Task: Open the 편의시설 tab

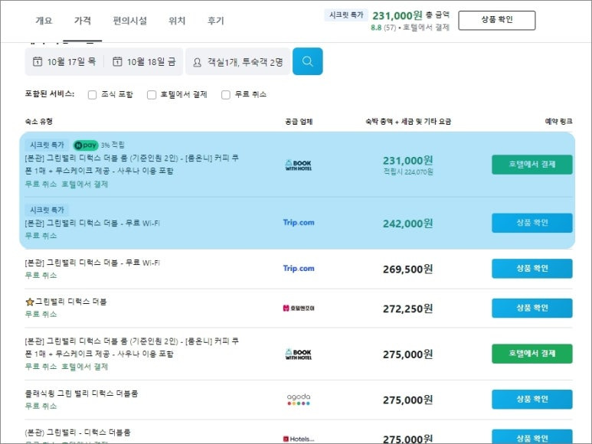Action: tap(130, 21)
